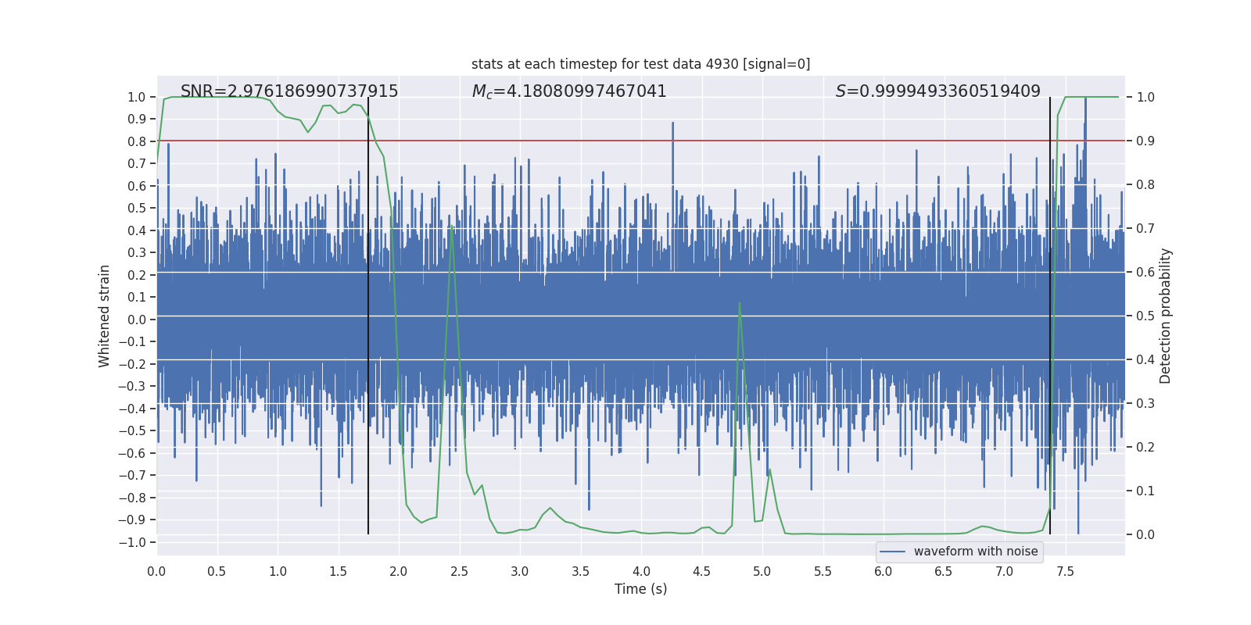Screen dimensions: 1251x625
Task: Select the S=0.9999 annotation text
Action: tap(937, 91)
